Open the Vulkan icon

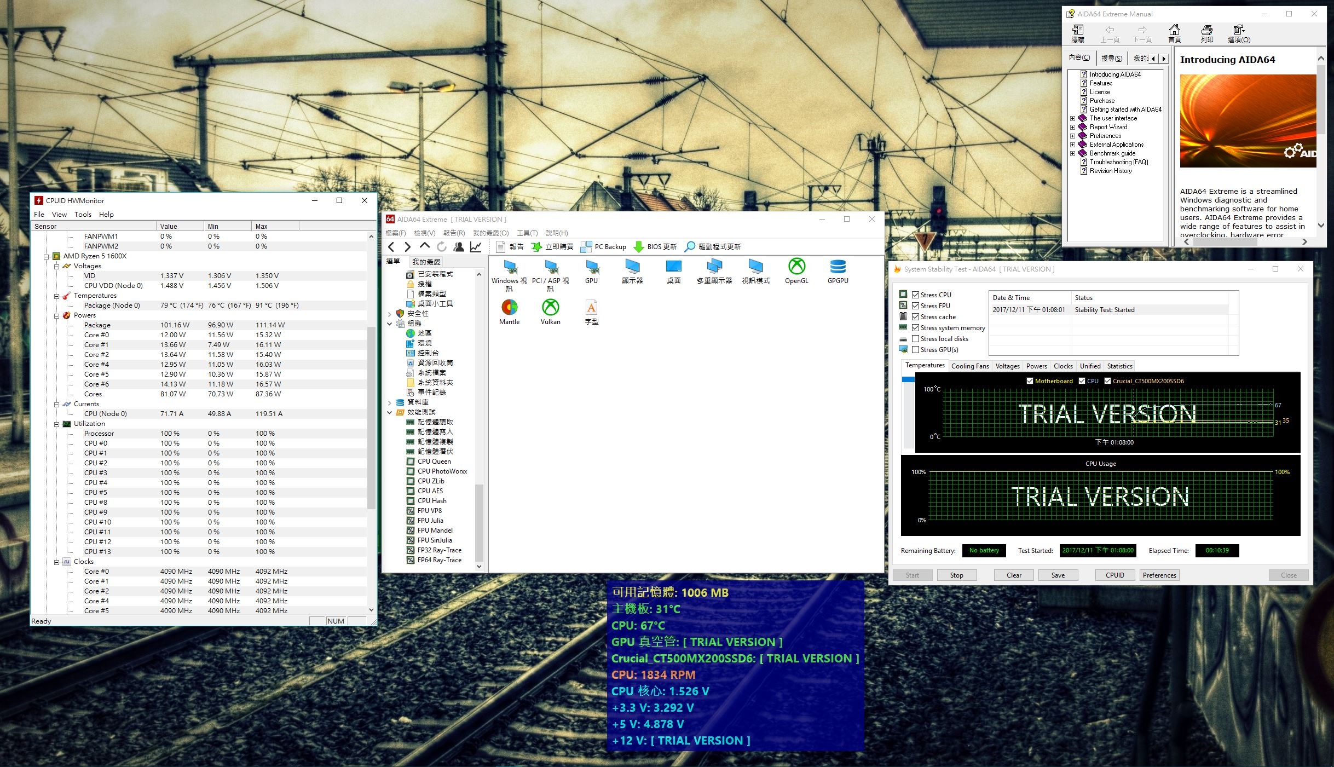(x=550, y=313)
